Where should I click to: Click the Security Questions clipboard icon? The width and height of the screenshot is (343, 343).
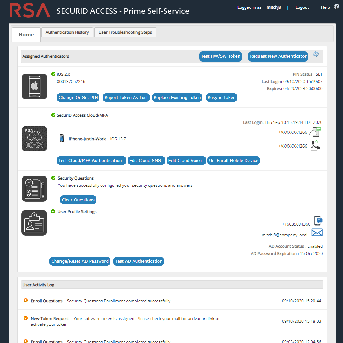tap(34, 189)
